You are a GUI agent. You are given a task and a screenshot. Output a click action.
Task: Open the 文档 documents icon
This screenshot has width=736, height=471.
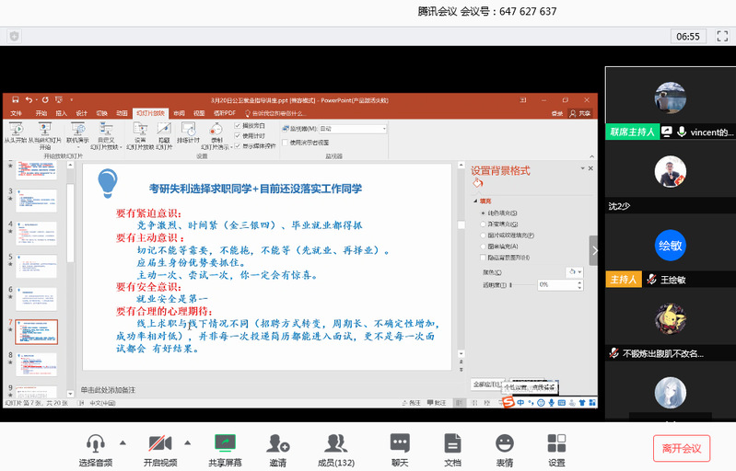[452, 442]
